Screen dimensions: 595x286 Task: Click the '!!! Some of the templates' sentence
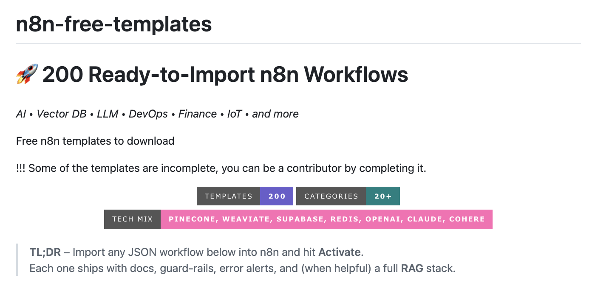221,168
